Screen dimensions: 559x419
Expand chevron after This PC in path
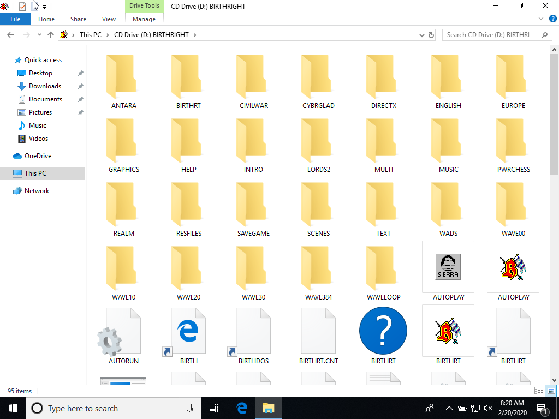tap(108, 35)
